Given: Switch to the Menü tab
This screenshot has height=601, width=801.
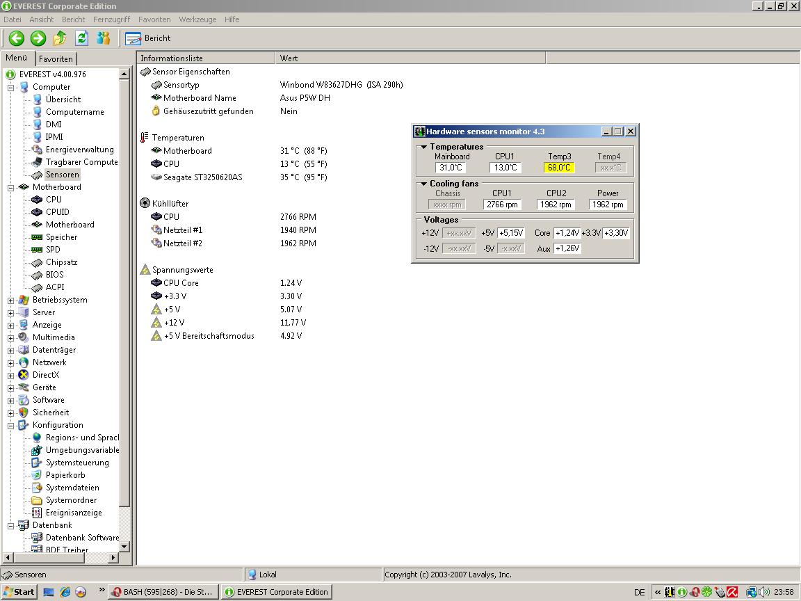Looking at the screenshot, I should pos(17,58).
